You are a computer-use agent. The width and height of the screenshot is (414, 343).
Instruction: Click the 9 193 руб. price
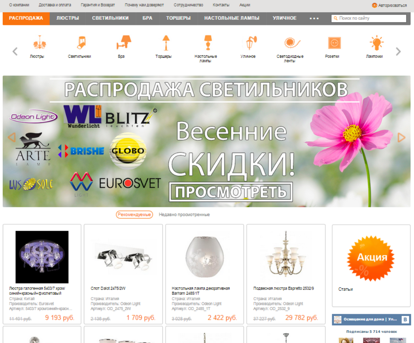(x=60, y=318)
